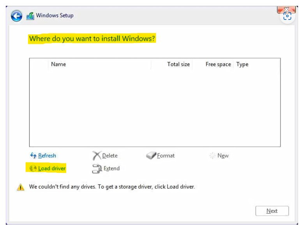300x225 pixels.
Task: Click the 'We couldn't find any drives' message
Action: click(x=112, y=186)
